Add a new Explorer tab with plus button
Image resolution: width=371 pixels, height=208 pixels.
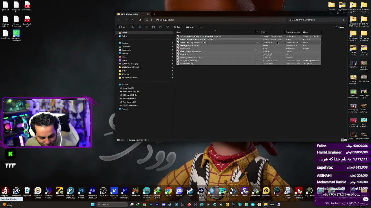click(154, 14)
